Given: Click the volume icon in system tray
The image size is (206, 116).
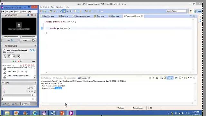Looking at the screenshot, I should coord(183,113).
